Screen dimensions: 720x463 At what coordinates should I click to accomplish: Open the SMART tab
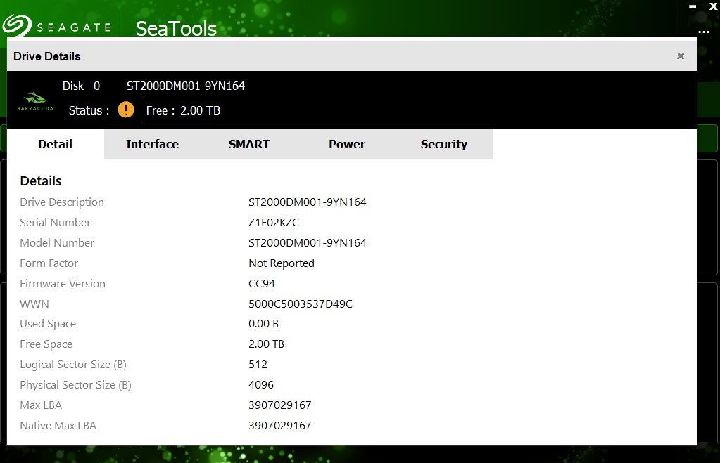249,144
